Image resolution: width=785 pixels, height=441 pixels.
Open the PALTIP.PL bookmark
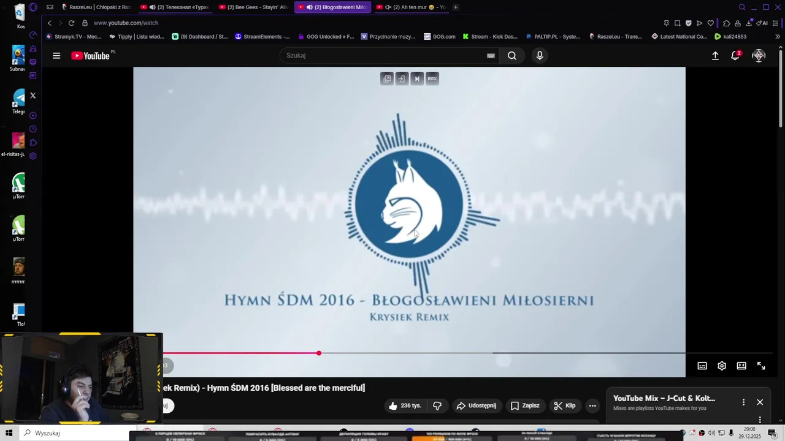coord(553,37)
